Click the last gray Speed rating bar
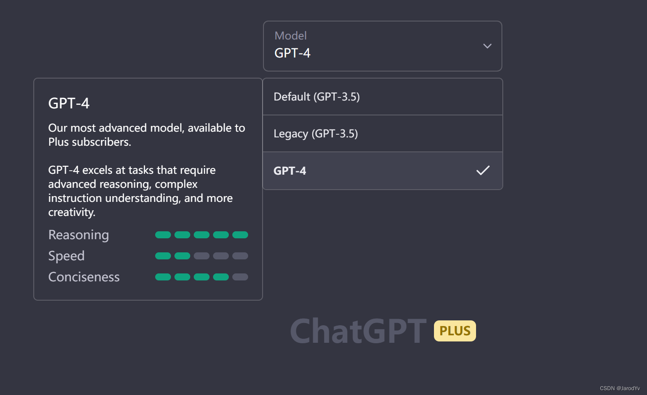 tap(240, 256)
